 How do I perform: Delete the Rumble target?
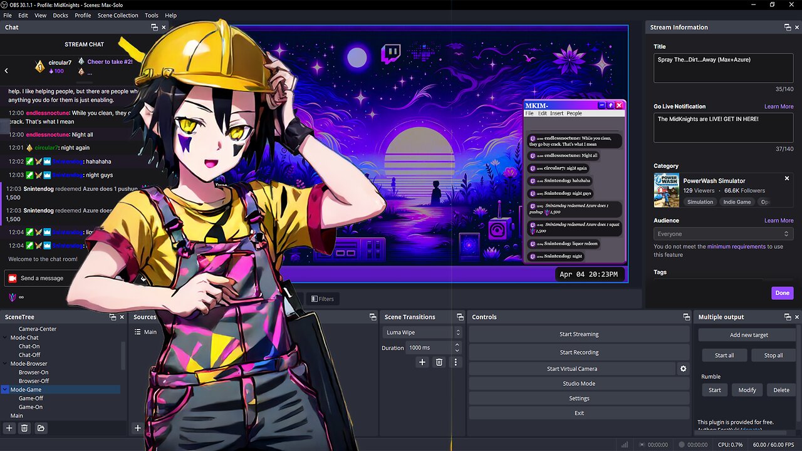(x=781, y=390)
